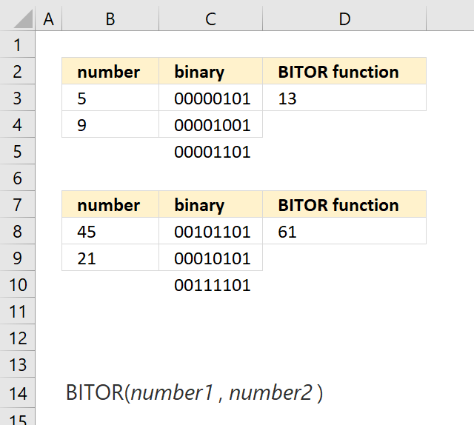Screen dimensions: 474x425
Task: Click cell containing number 5
Action: pos(110,98)
